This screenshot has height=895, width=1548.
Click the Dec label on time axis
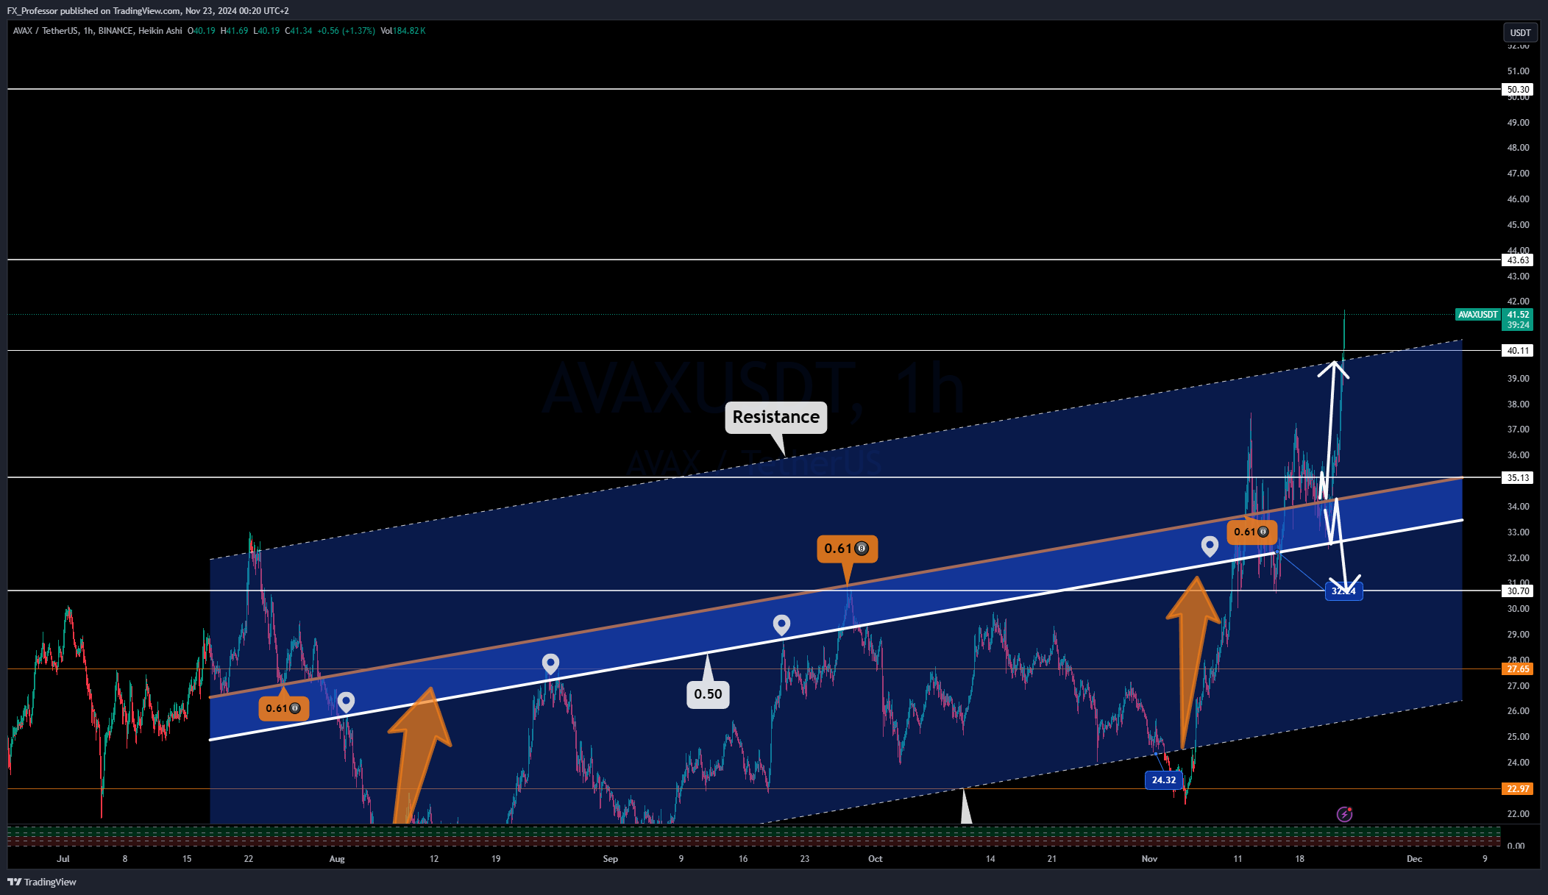pyautogui.click(x=1414, y=859)
